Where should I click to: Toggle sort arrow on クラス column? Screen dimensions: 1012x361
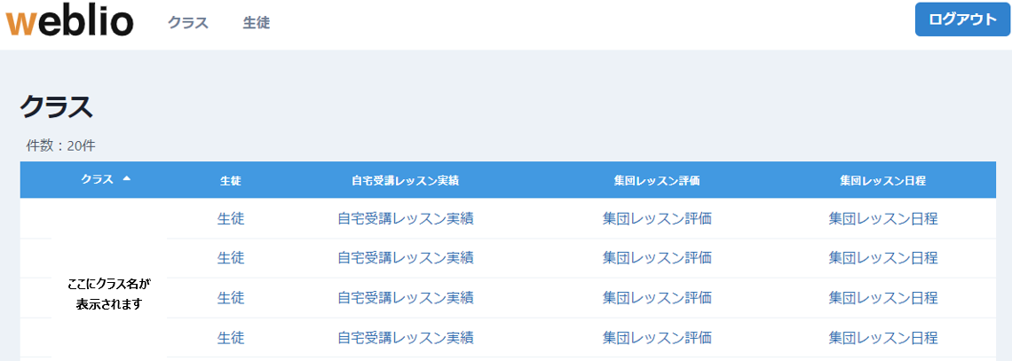126,178
